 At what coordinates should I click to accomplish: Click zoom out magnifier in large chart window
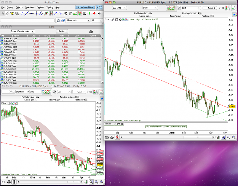coord(228,137)
